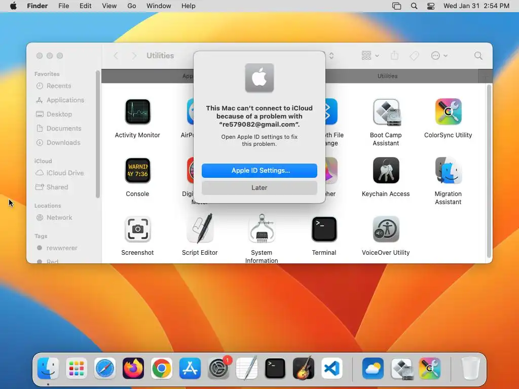Launch Google Chrome from the Dock
The image size is (519, 389).
(x=162, y=368)
